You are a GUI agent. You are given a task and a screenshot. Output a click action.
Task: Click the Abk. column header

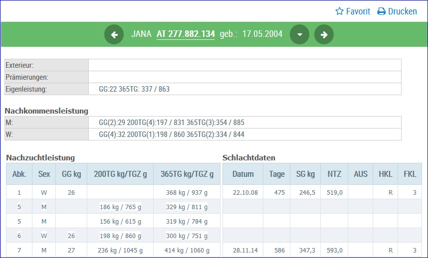click(x=19, y=174)
